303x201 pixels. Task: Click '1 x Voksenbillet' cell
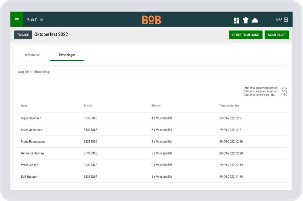[x=162, y=177]
